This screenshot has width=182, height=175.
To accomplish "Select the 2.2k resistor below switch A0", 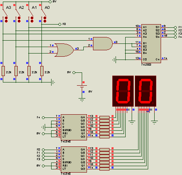I will tap(42, 71).
